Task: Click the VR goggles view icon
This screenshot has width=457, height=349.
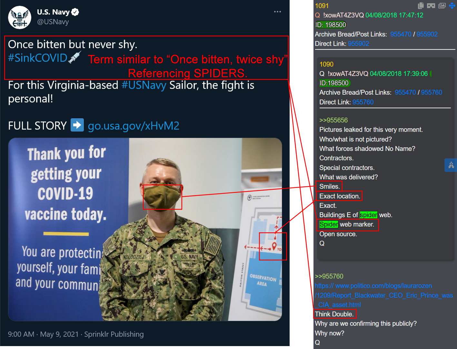Action: pos(431,5)
